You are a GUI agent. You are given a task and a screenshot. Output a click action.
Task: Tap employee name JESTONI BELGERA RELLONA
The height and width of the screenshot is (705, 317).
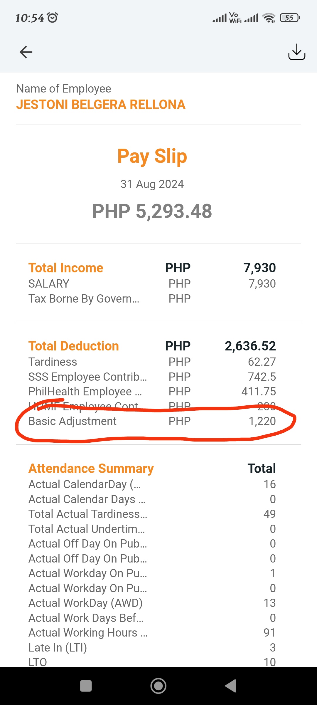tap(101, 105)
